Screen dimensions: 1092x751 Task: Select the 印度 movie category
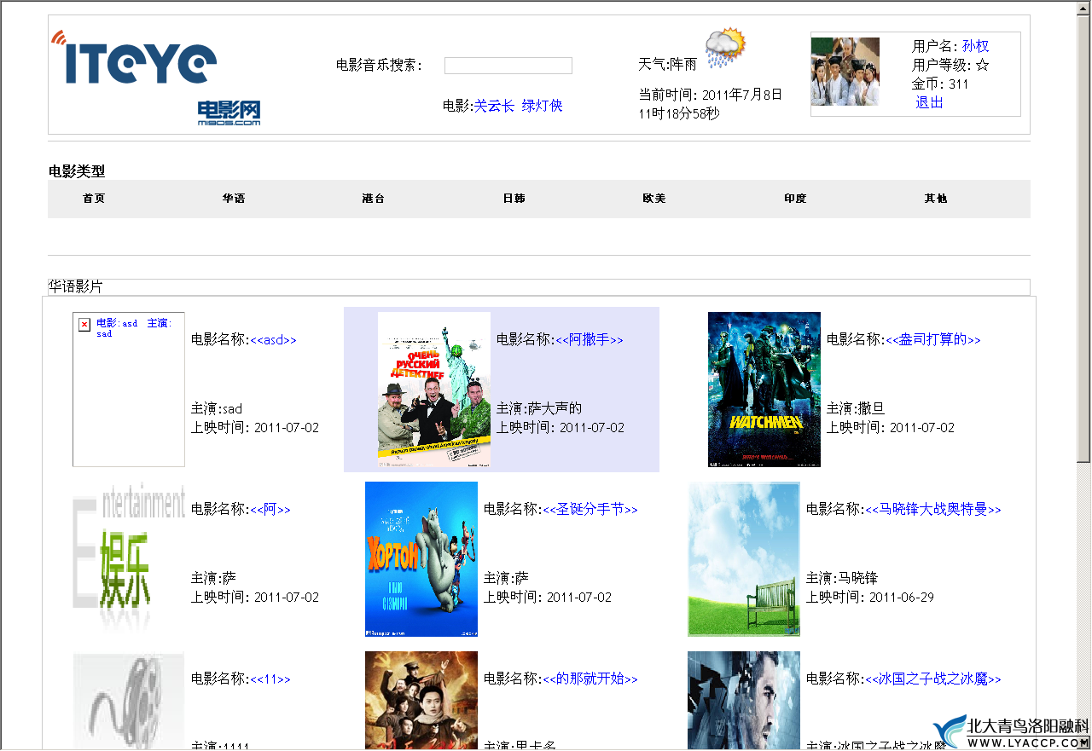tap(795, 199)
